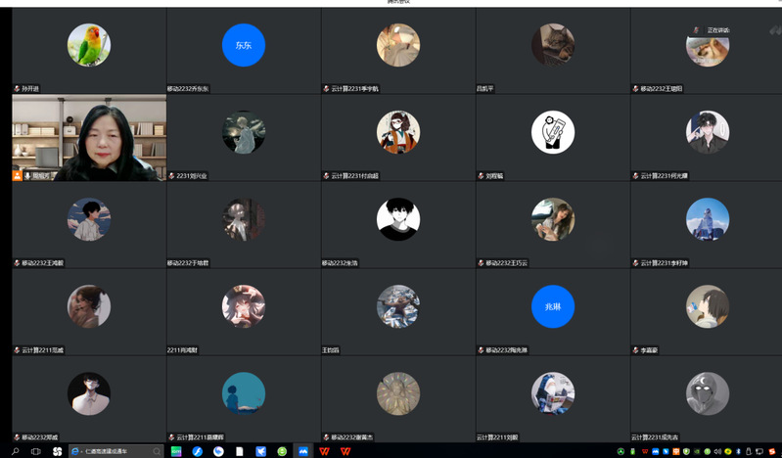782x458 pixels.
Task: Click the orange host icon on video tile
Action: [17, 176]
